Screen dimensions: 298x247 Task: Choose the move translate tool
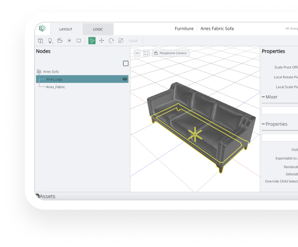[101, 41]
